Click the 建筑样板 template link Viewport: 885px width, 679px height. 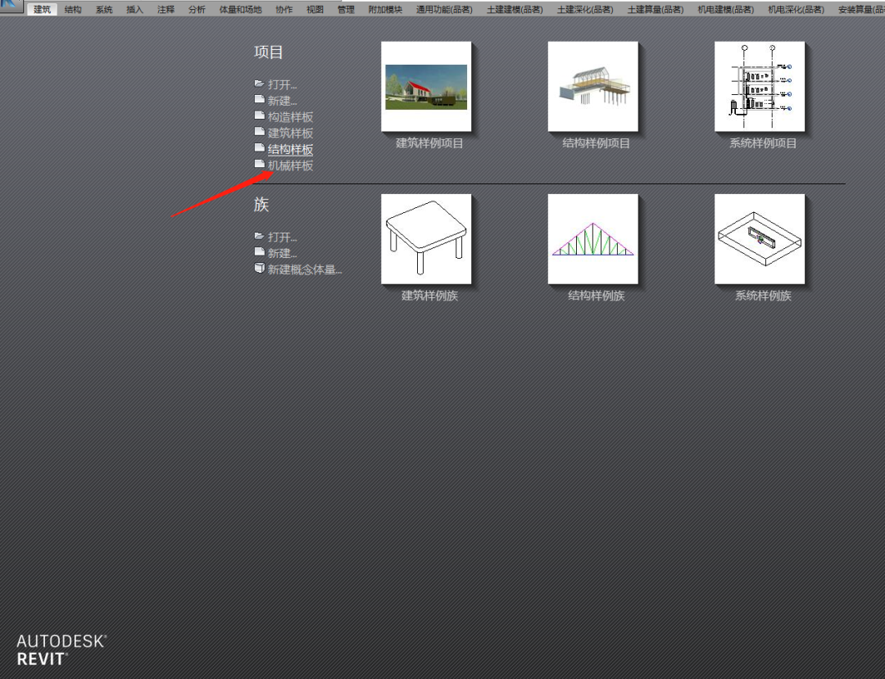[x=290, y=133]
